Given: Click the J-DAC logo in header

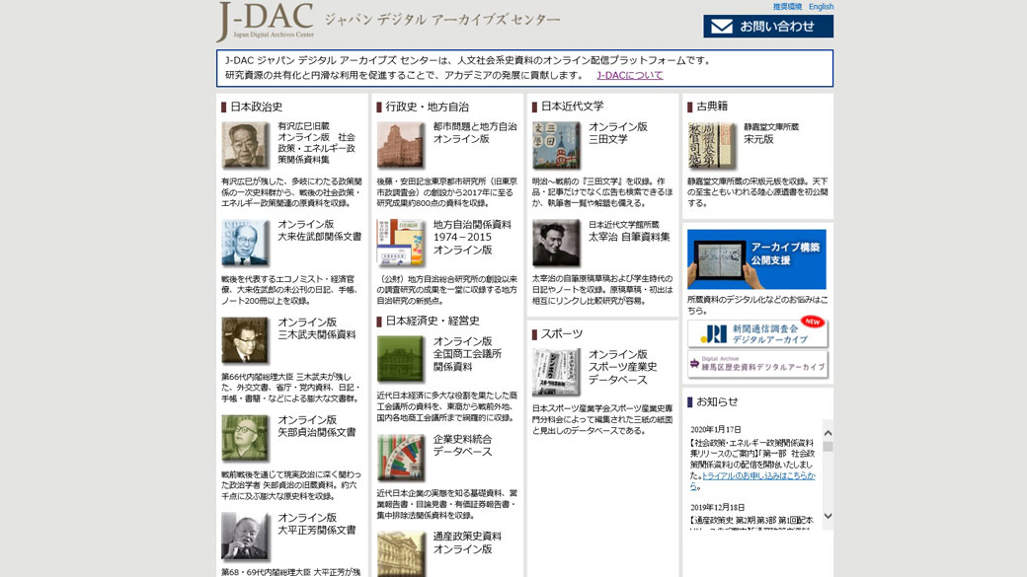Looking at the screenshot, I should (266, 22).
